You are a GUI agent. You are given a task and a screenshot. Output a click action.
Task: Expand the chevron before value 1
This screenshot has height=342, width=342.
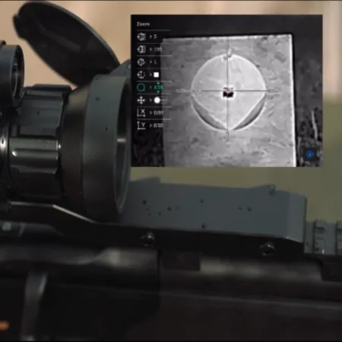point(150,62)
